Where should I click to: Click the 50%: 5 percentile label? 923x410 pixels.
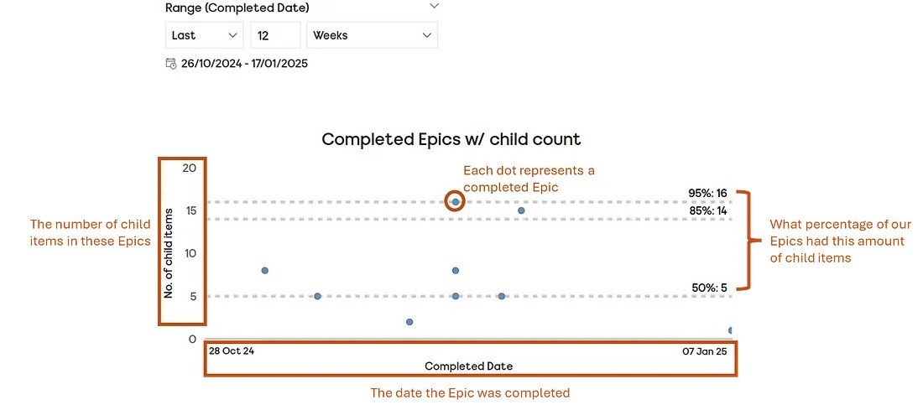[709, 288]
